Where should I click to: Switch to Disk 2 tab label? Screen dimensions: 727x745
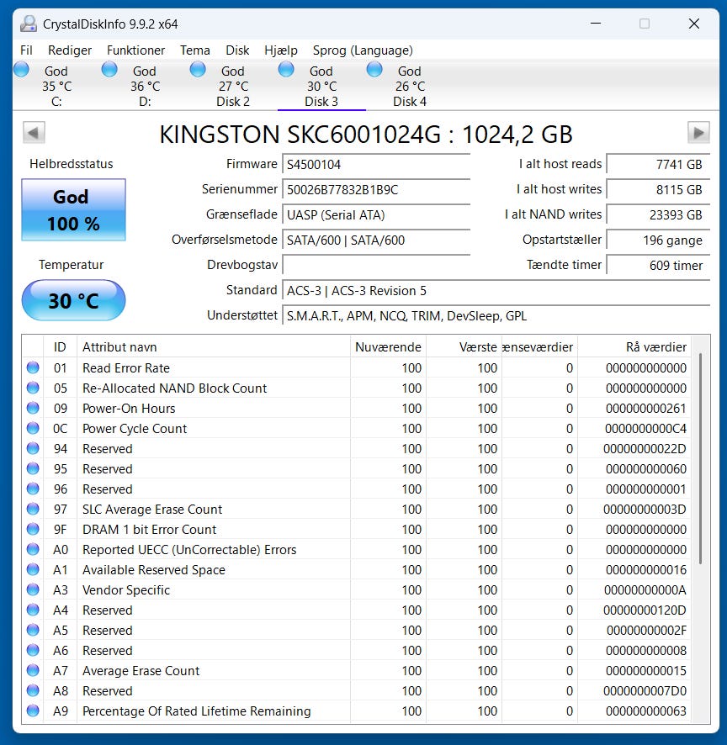tap(233, 102)
